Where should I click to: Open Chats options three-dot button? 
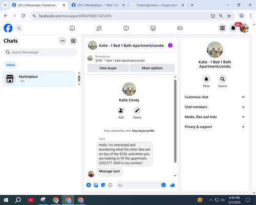tap(62, 41)
